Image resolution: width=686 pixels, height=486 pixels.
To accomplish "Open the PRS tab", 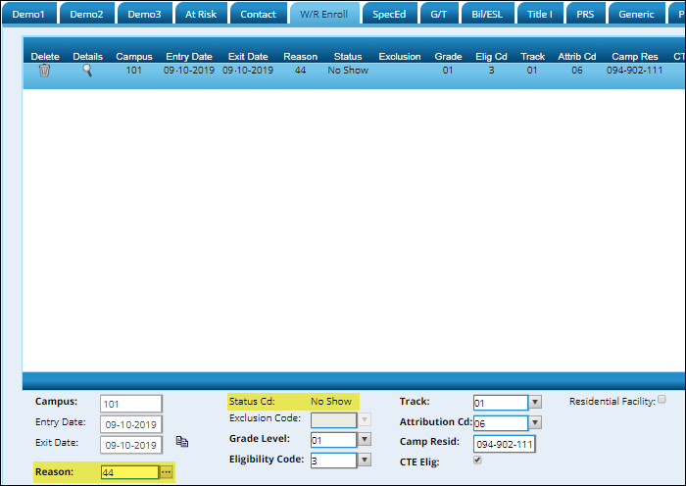I will pos(585,14).
